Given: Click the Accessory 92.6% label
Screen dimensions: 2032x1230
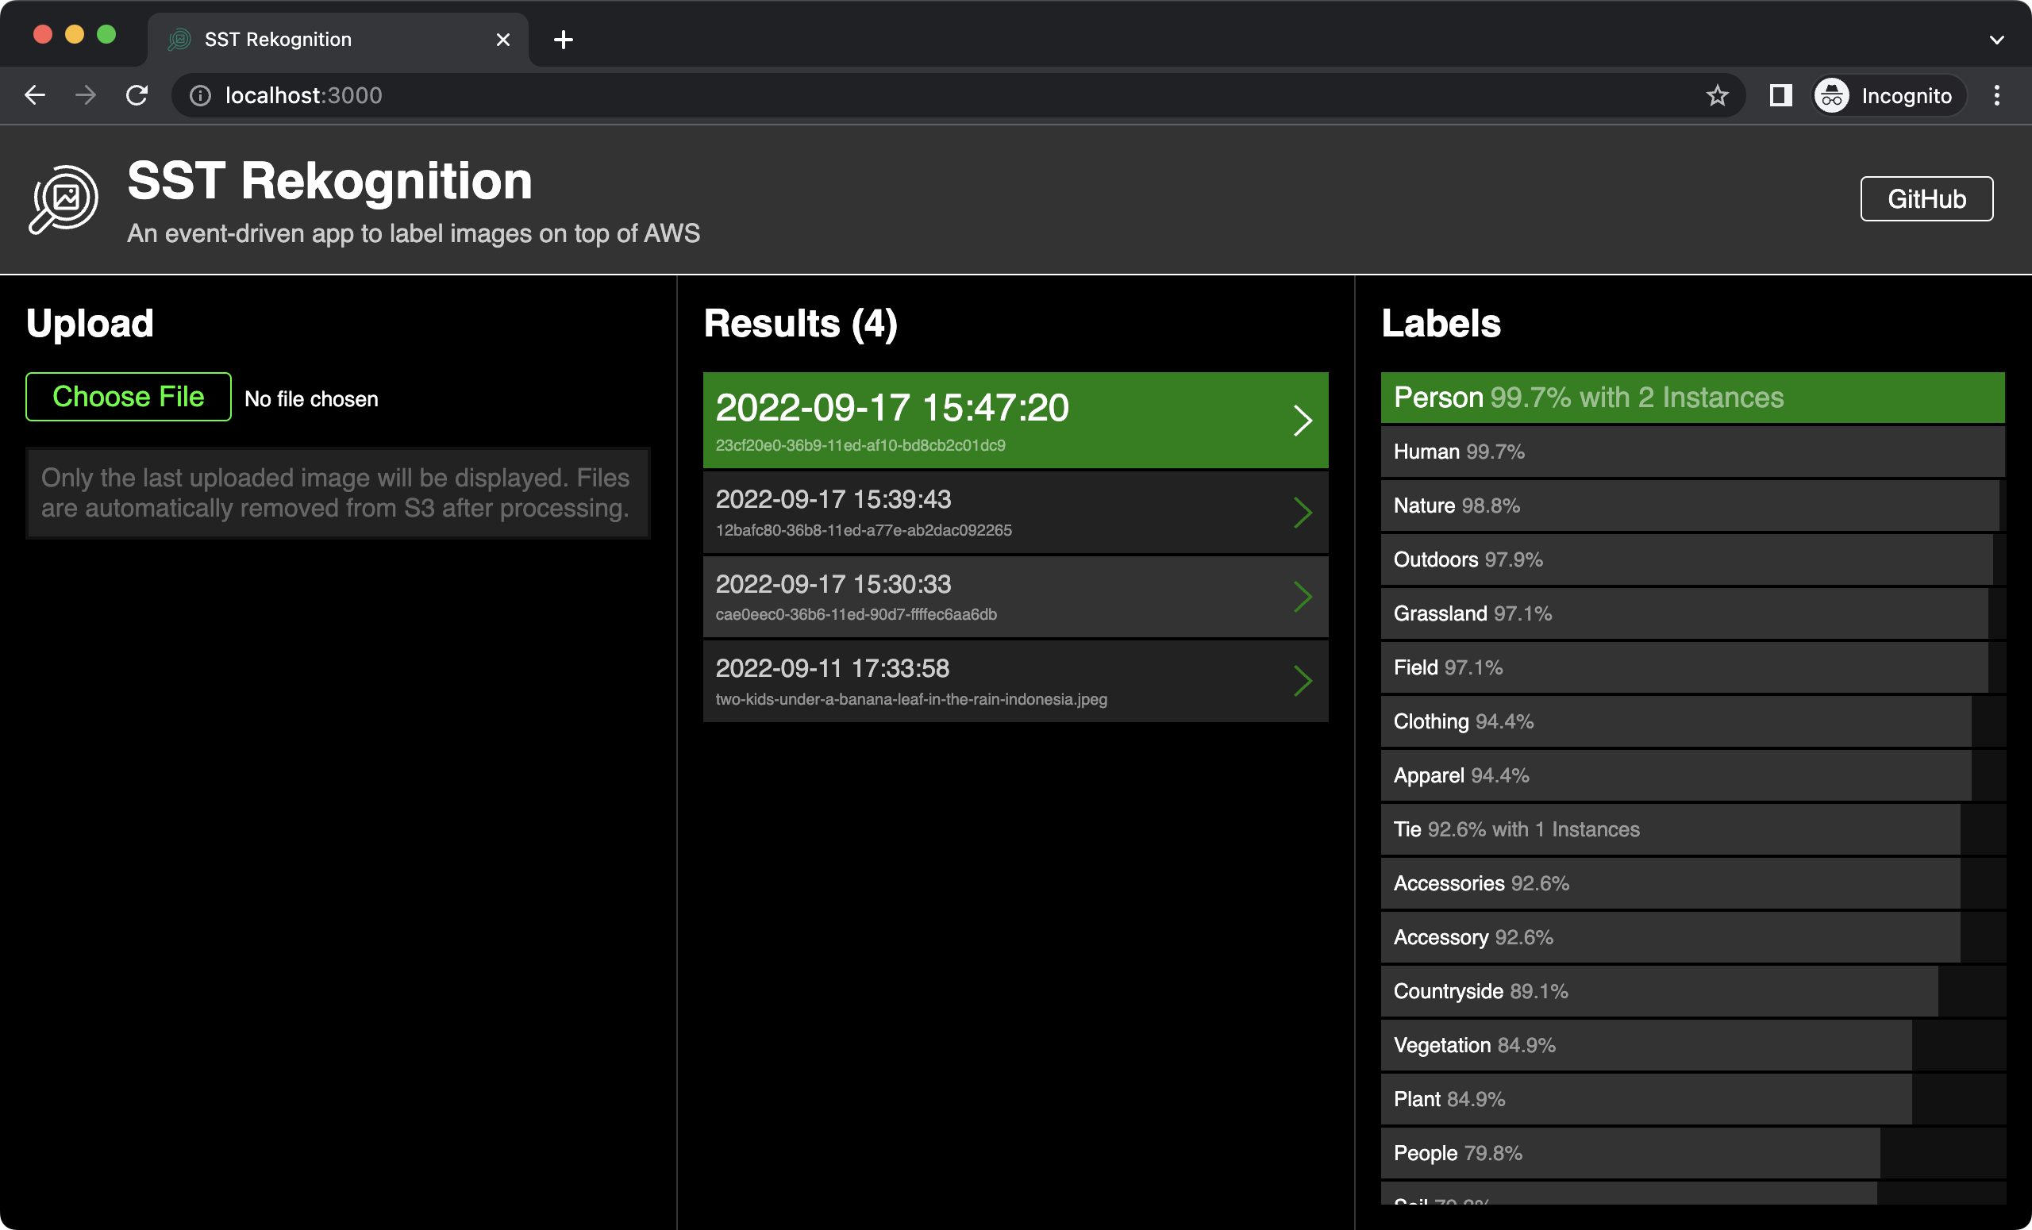Looking at the screenshot, I should tap(1693, 937).
